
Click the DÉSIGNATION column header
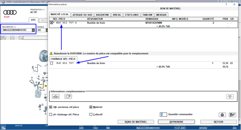coord(95,19)
